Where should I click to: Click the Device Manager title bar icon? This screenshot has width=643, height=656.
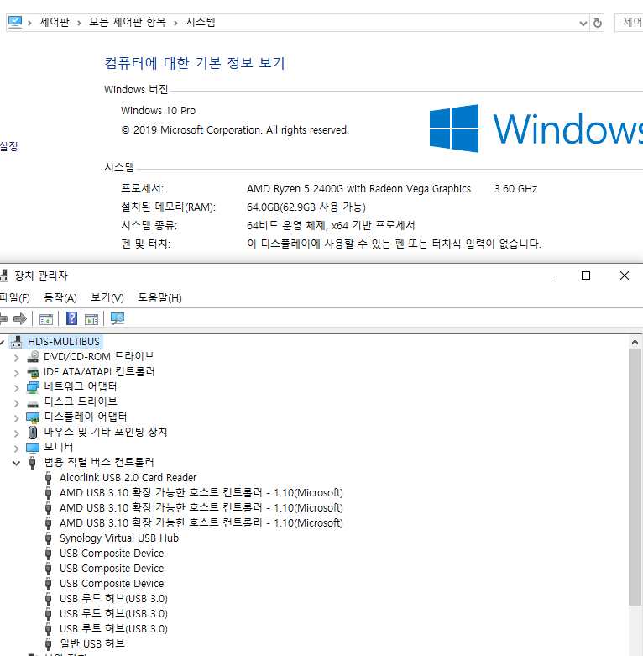click(x=4, y=276)
